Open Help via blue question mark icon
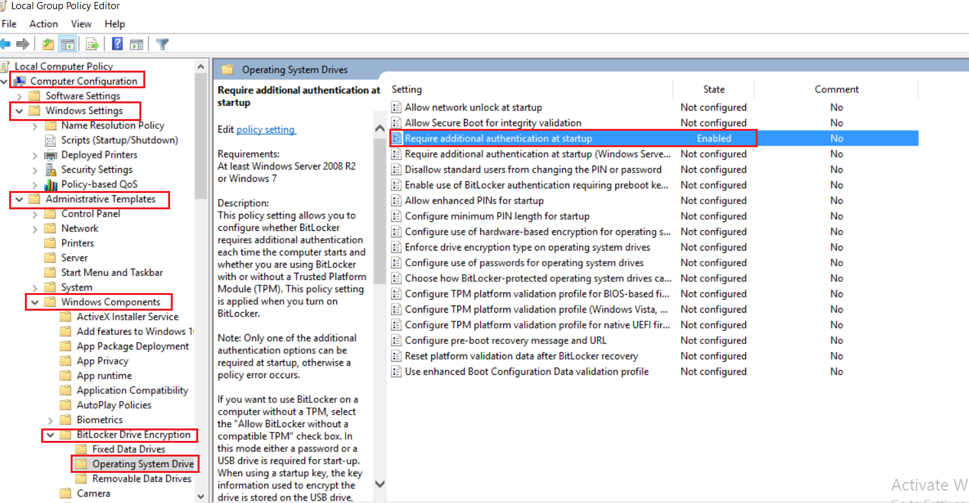 point(117,44)
